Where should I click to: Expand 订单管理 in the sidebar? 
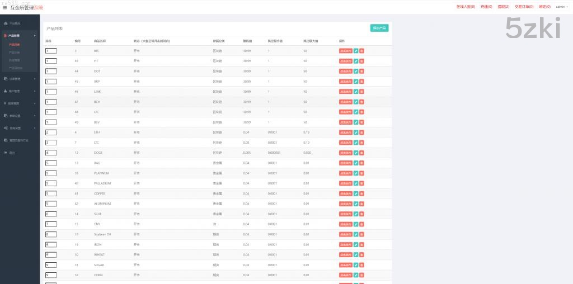(x=19, y=79)
